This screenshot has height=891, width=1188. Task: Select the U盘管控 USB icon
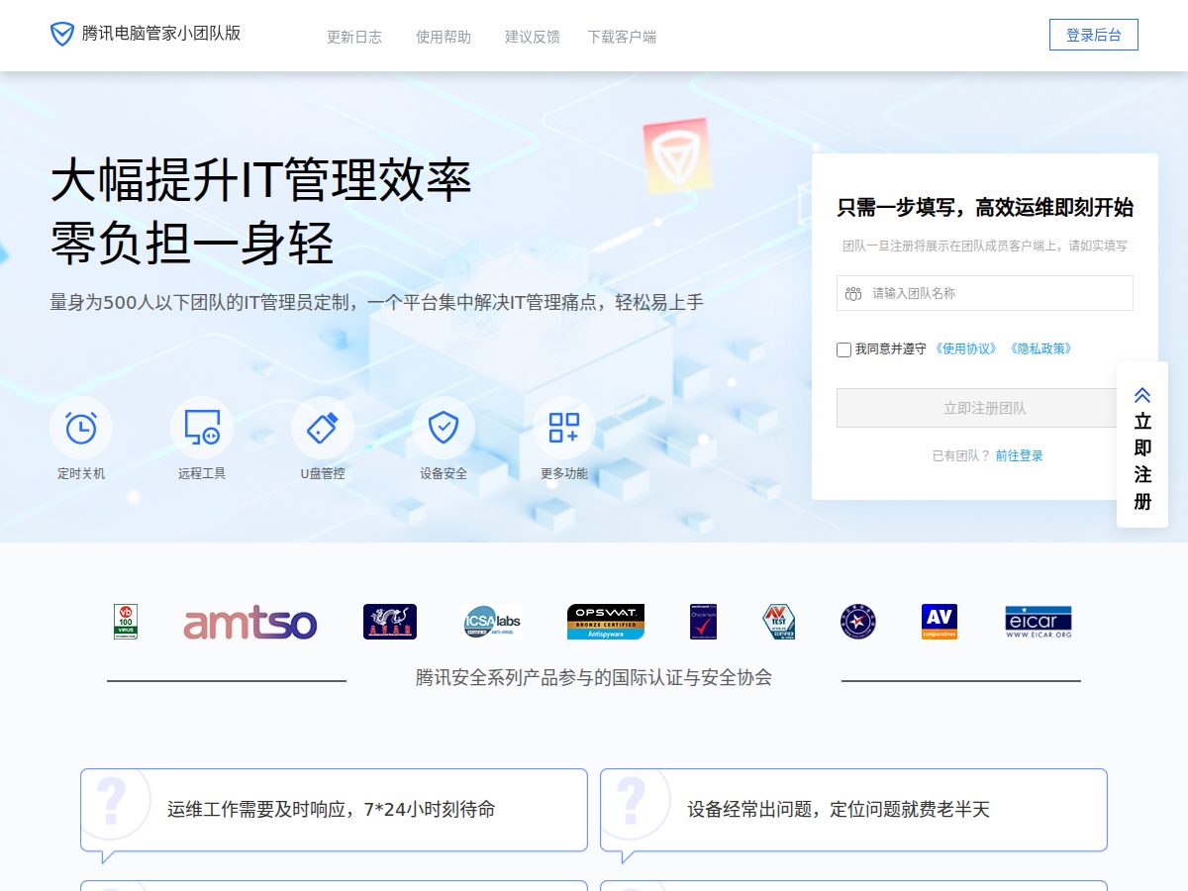click(323, 428)
